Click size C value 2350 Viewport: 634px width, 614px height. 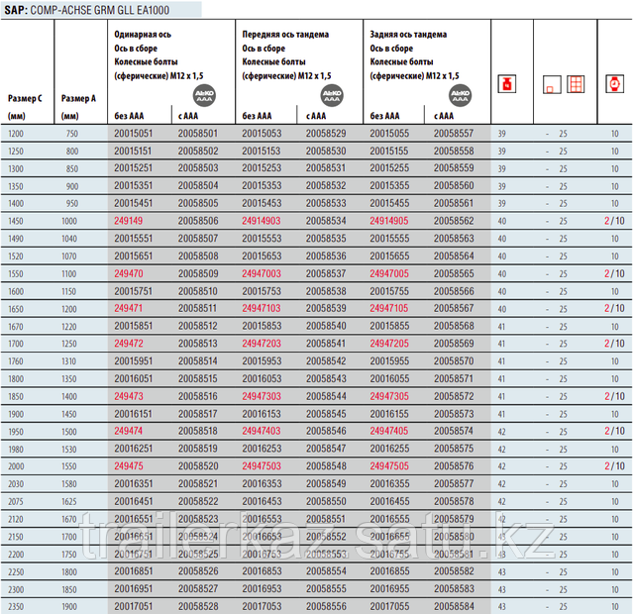16,607
